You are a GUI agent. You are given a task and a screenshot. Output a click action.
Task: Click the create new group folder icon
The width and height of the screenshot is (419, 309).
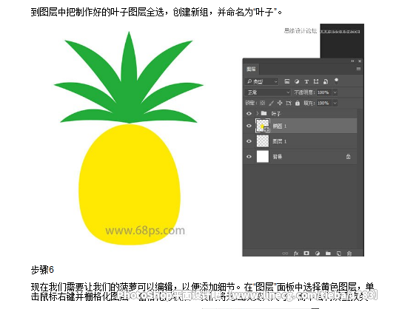click(328, 254)
